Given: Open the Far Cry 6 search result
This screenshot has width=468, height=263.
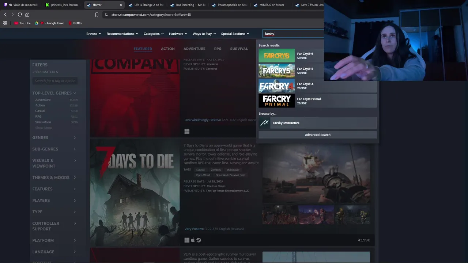Looking at the screenshot, I should pyautogui.click(x=291, y=56).
